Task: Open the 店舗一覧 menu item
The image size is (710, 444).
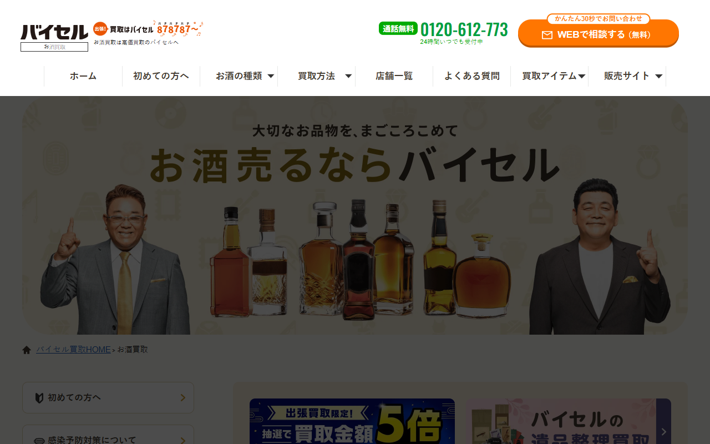Action: pyautogui.click(x=394, y=76)
